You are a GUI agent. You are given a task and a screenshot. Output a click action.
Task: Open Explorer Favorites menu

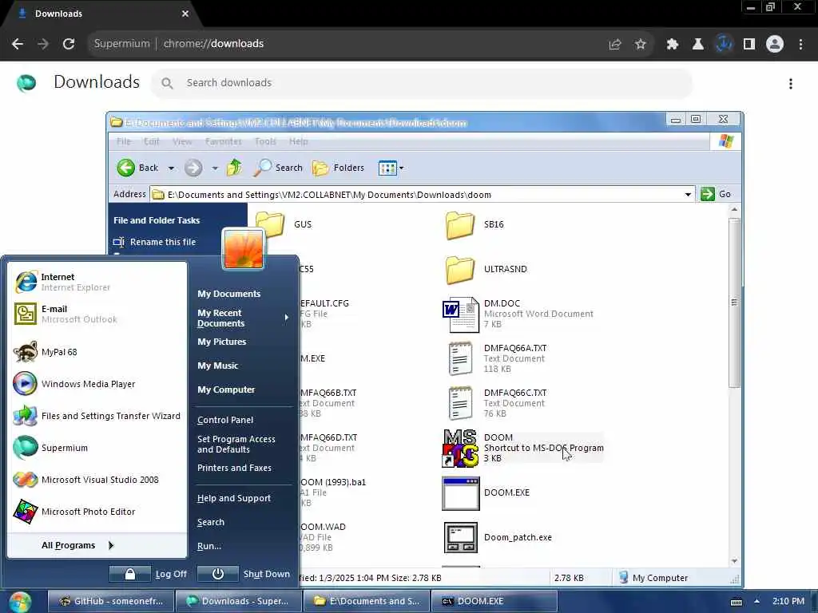tap(224, 141)
